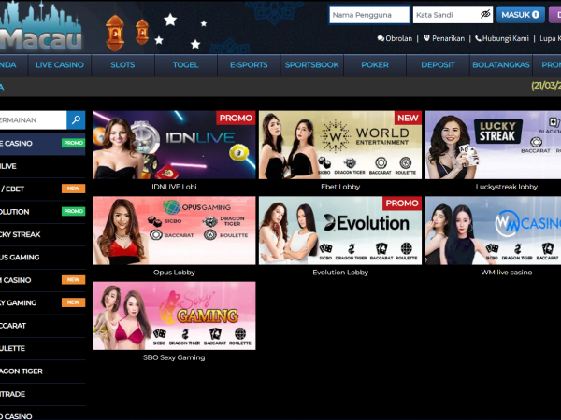
Task: Open the E-SPORTS menu tab
Action: click(x=249, y=65)
